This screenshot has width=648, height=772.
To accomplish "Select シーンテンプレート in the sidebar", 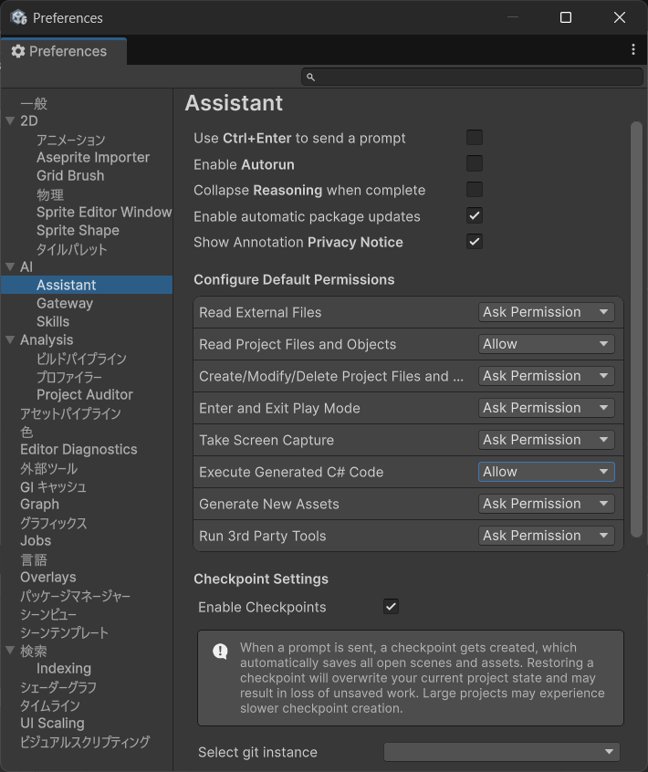I will click(x=64, y=632).
